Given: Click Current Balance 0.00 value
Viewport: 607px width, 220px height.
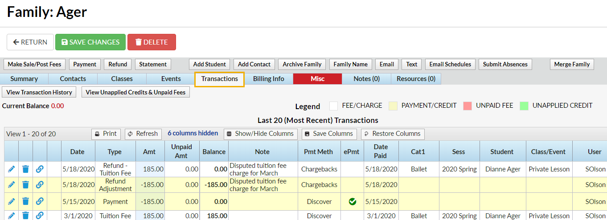Looking at the screenshot, I should tap(57, 106).
